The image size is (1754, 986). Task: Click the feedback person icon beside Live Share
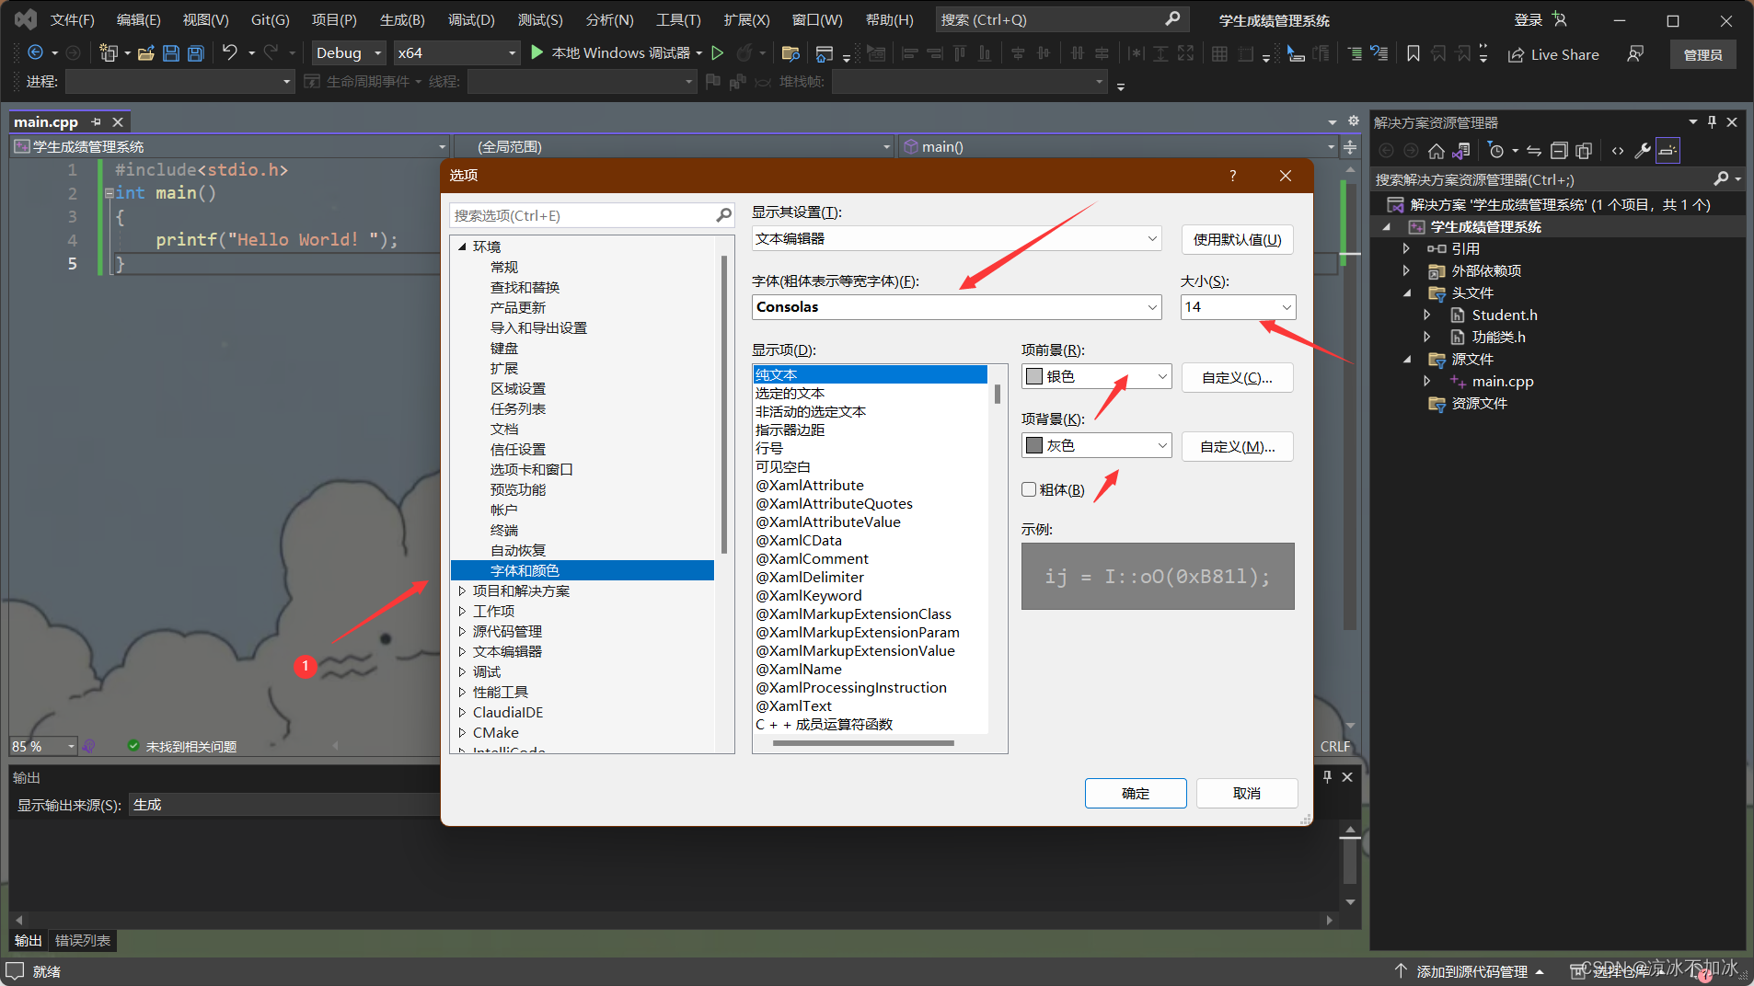click(1634, 54)
